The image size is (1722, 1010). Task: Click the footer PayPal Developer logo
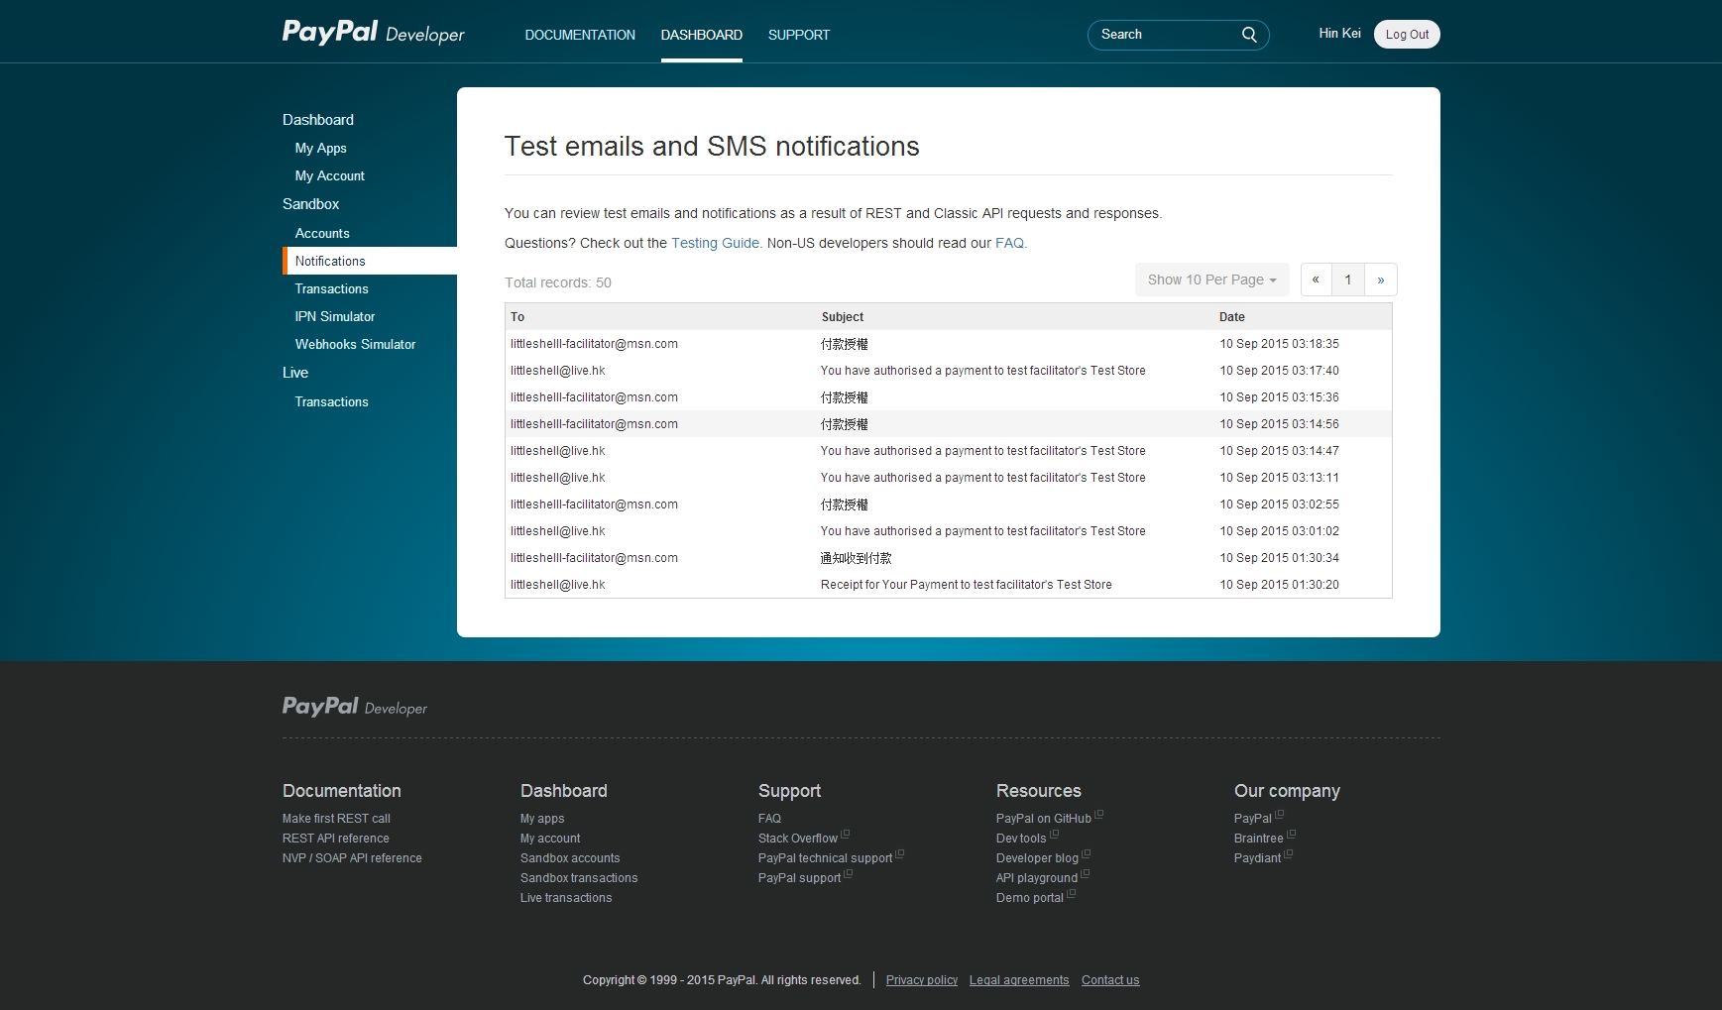[354, 707]
